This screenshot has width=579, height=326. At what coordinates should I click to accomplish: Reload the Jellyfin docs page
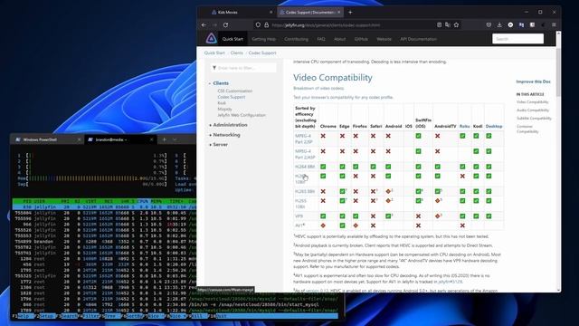225,25
